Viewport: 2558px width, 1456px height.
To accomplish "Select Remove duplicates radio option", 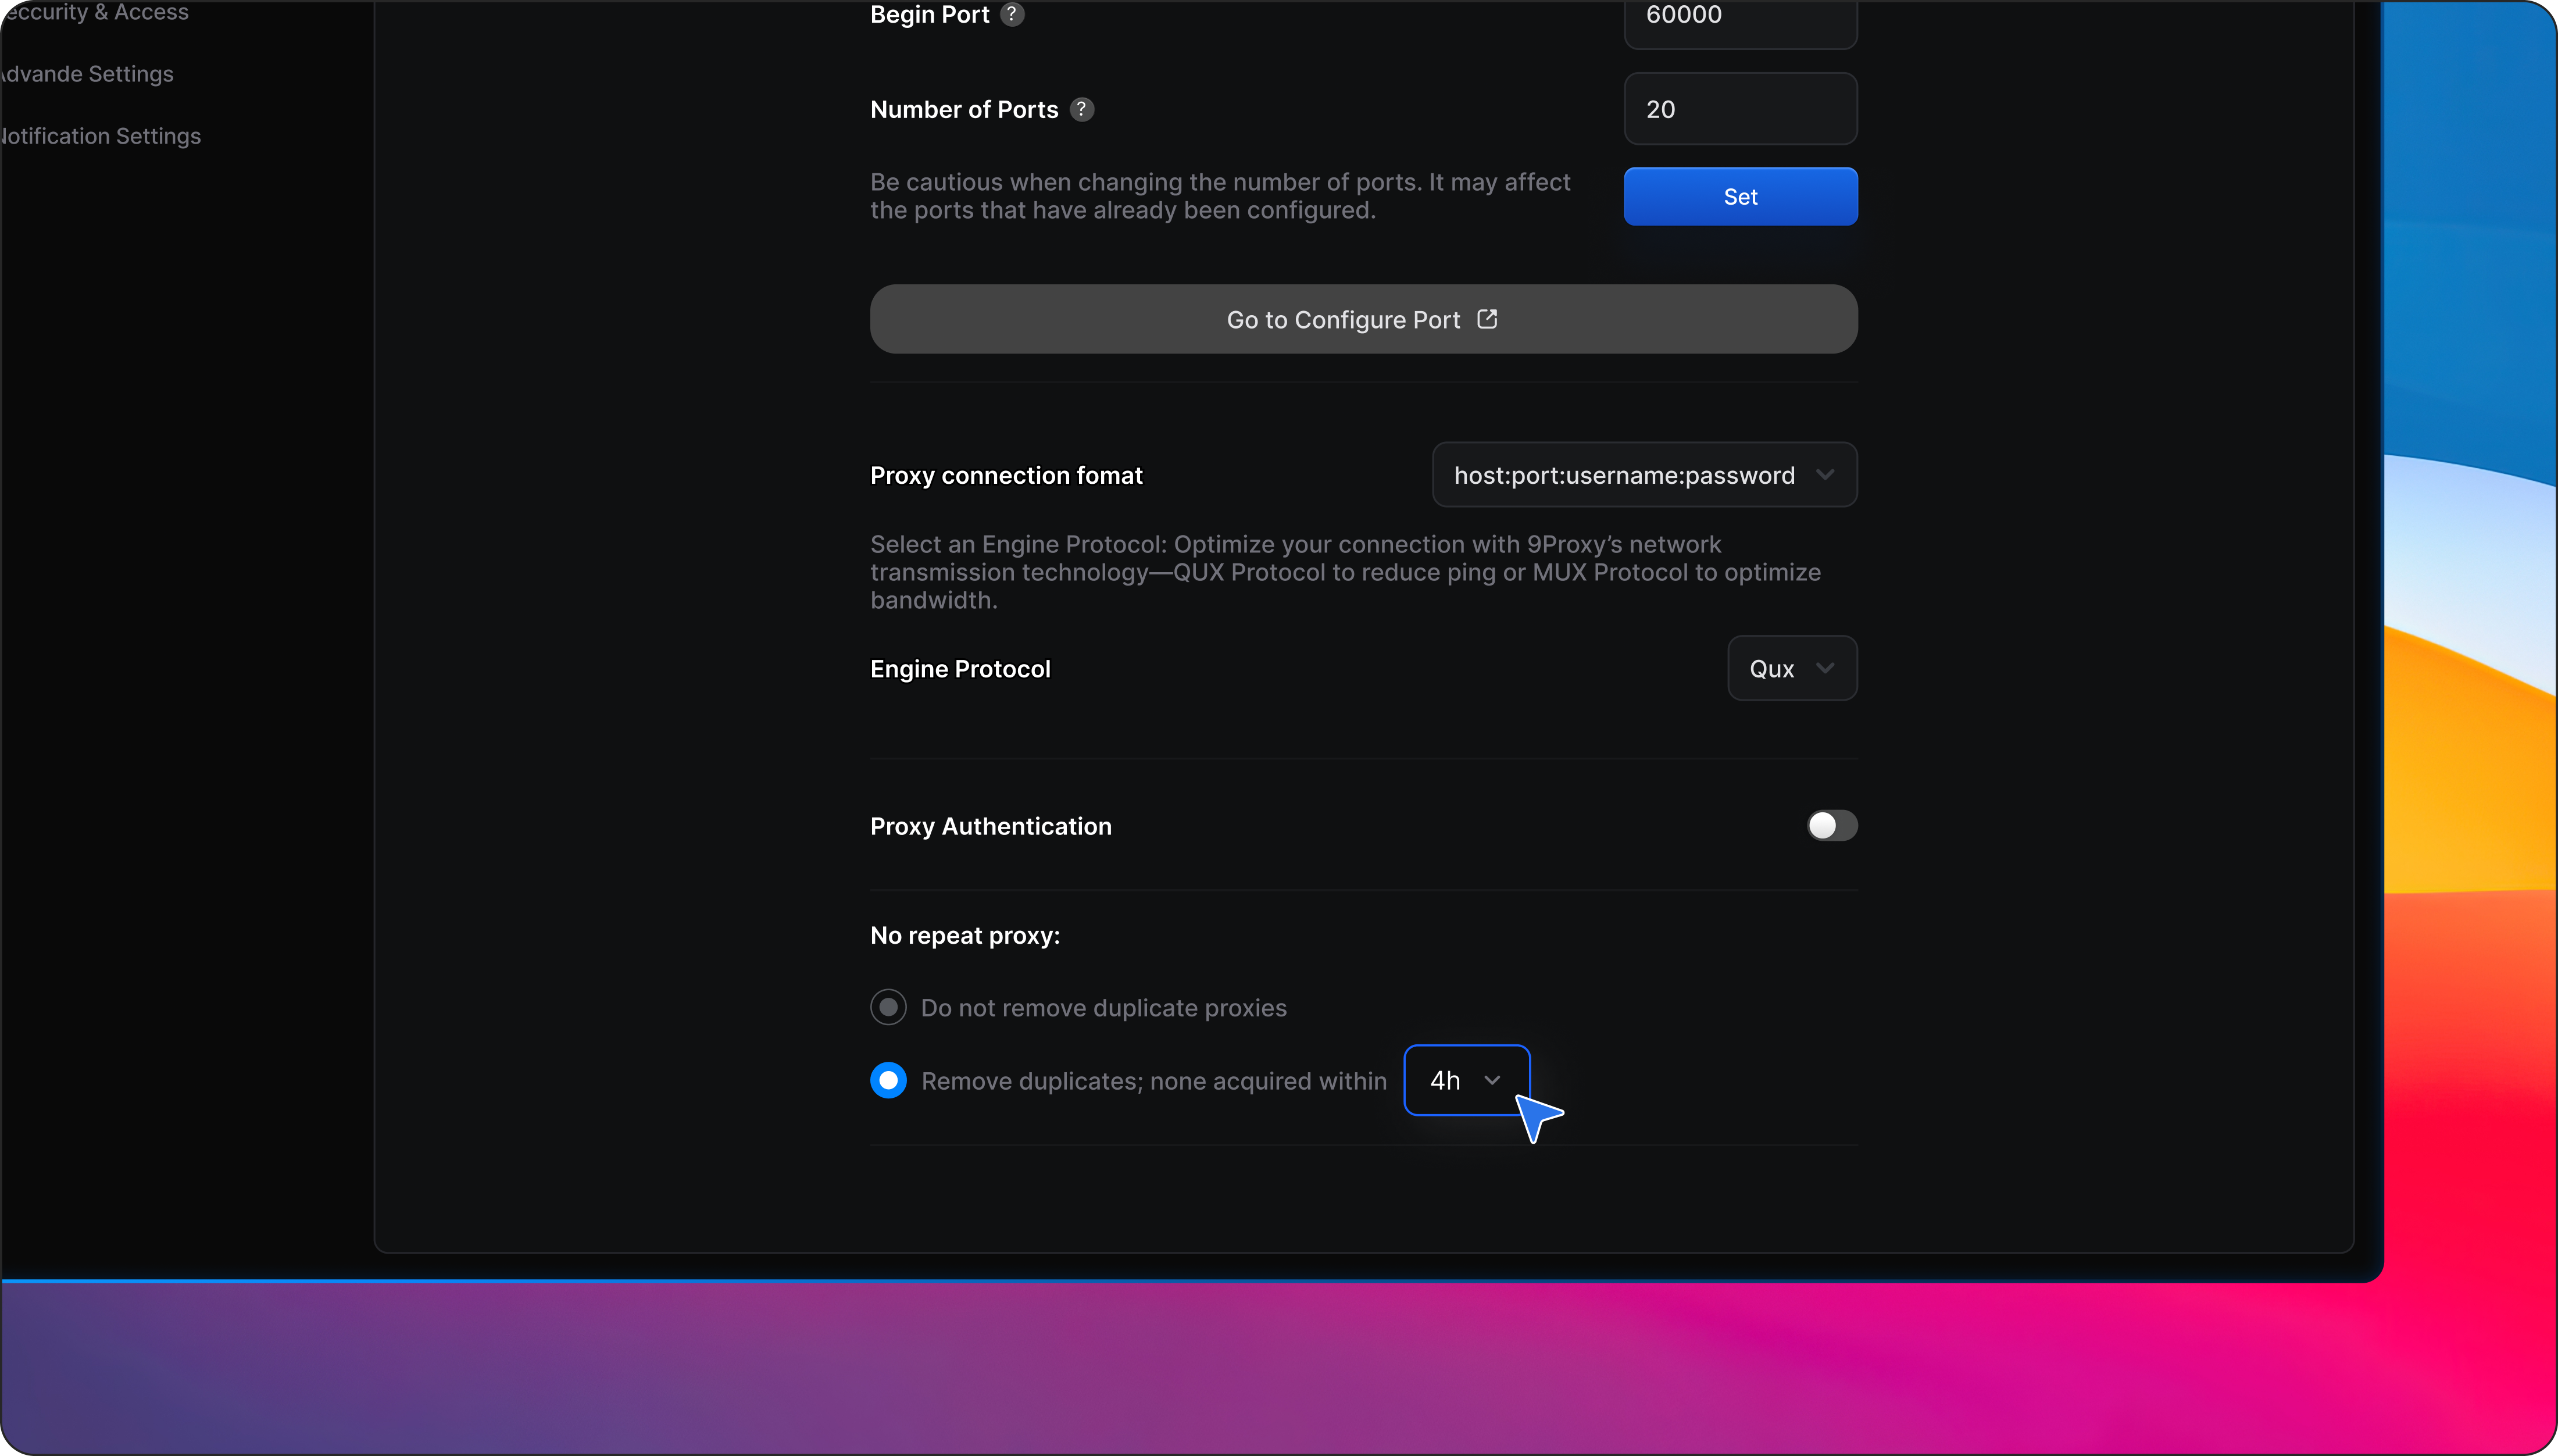I will (x=888, y=1080).
